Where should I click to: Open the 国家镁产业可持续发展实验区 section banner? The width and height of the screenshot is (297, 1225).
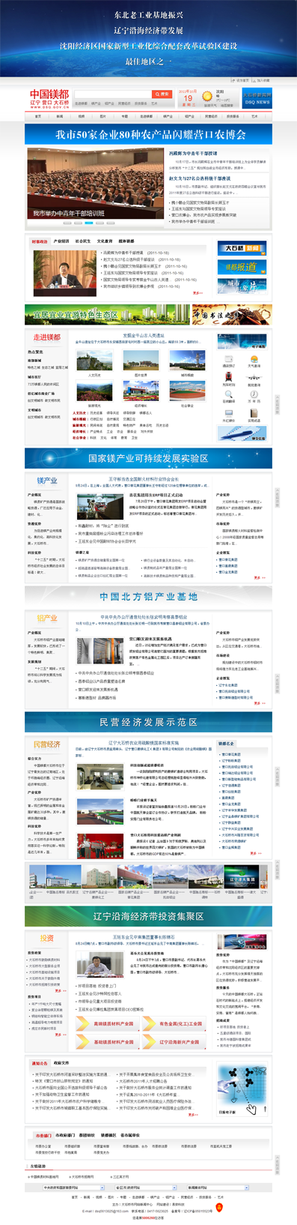coord(148,457)
